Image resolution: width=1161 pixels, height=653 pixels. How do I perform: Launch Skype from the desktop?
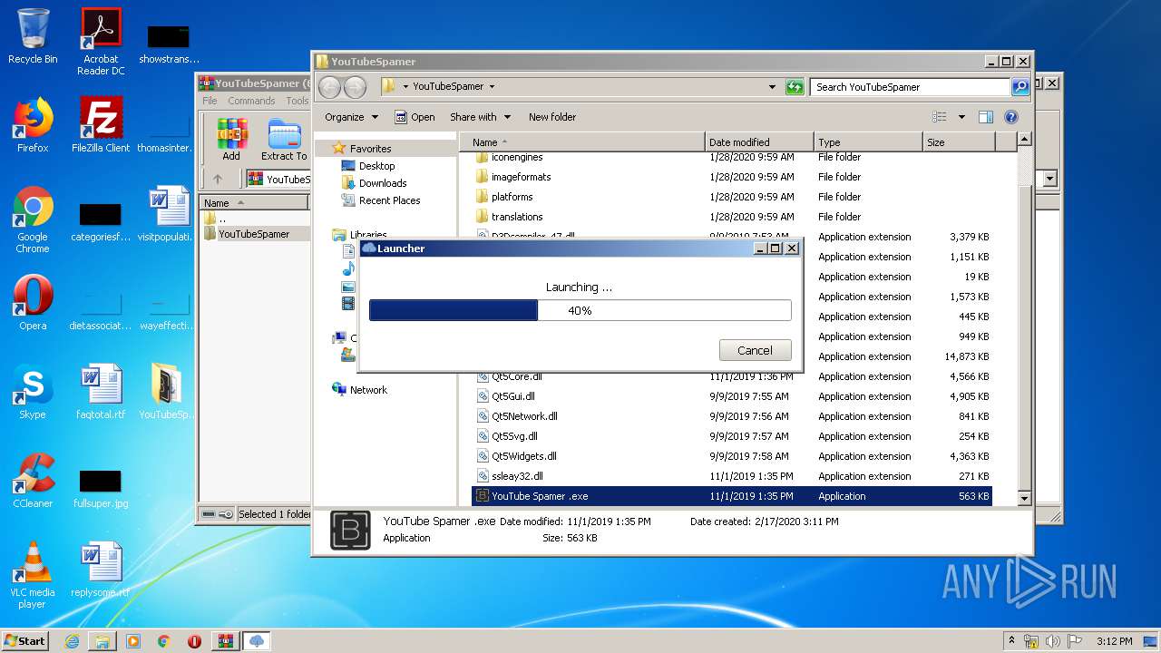[x=33, y=392]
